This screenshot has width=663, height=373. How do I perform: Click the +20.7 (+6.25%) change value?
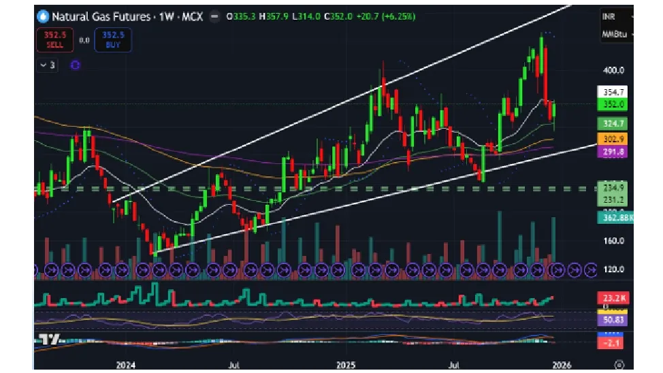coord(386,16)
